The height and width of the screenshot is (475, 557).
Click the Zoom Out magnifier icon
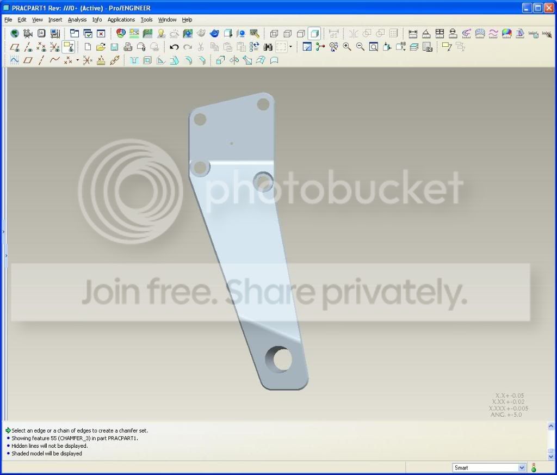(360, 47)
